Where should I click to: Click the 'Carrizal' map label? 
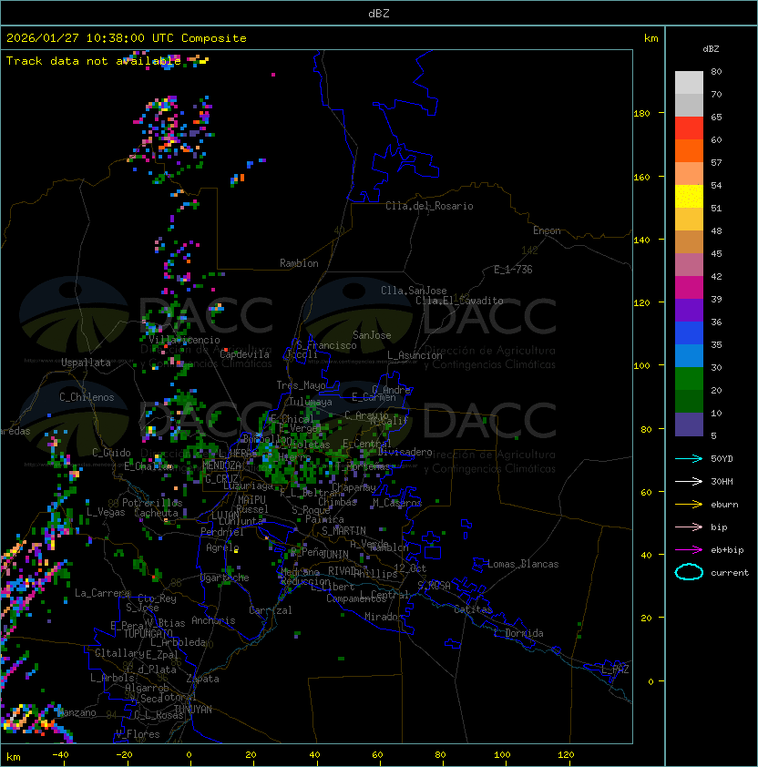click(271, 610)
